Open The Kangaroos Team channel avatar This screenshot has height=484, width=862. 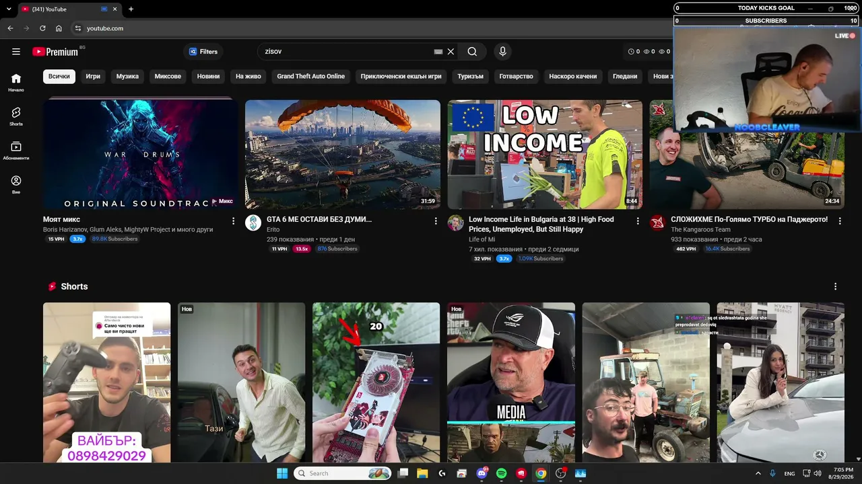pos(658,223)
